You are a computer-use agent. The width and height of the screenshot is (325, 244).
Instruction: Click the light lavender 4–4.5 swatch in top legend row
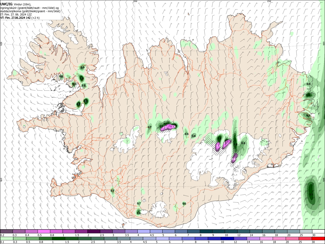143,232
